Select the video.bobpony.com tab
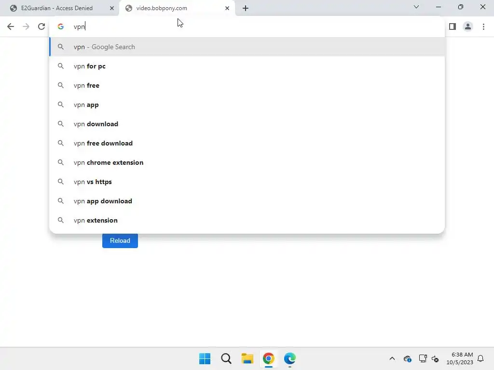The height and width of the screenshot is (370, 494). [x=177, y=8]
